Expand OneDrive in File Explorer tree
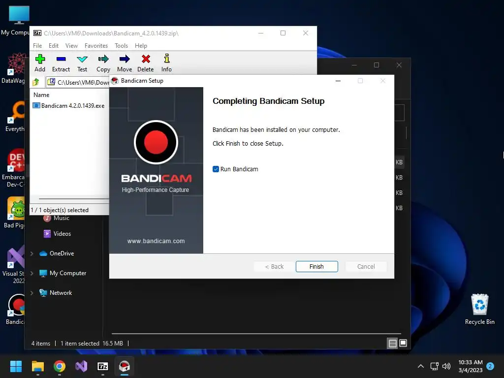Image resolution: width=504 pixels, height=378 pixels. coord(32,253)
